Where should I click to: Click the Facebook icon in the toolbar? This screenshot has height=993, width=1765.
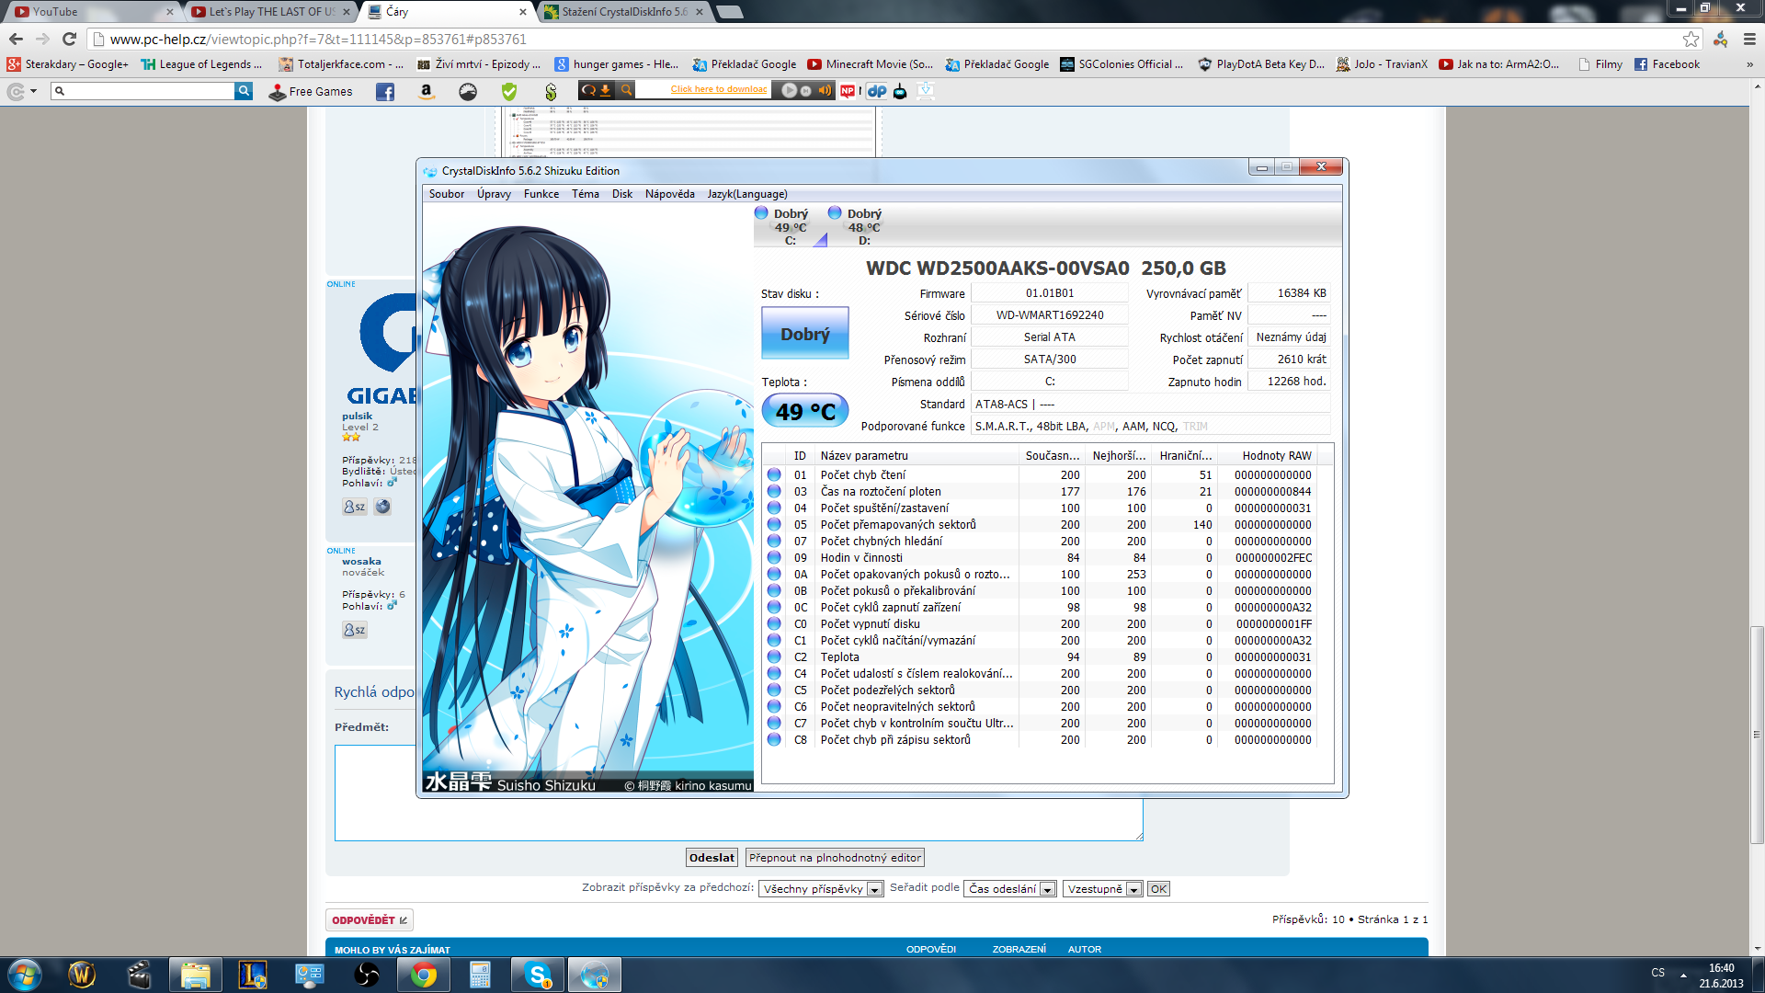pyautogui.click(x=385, y=92)
